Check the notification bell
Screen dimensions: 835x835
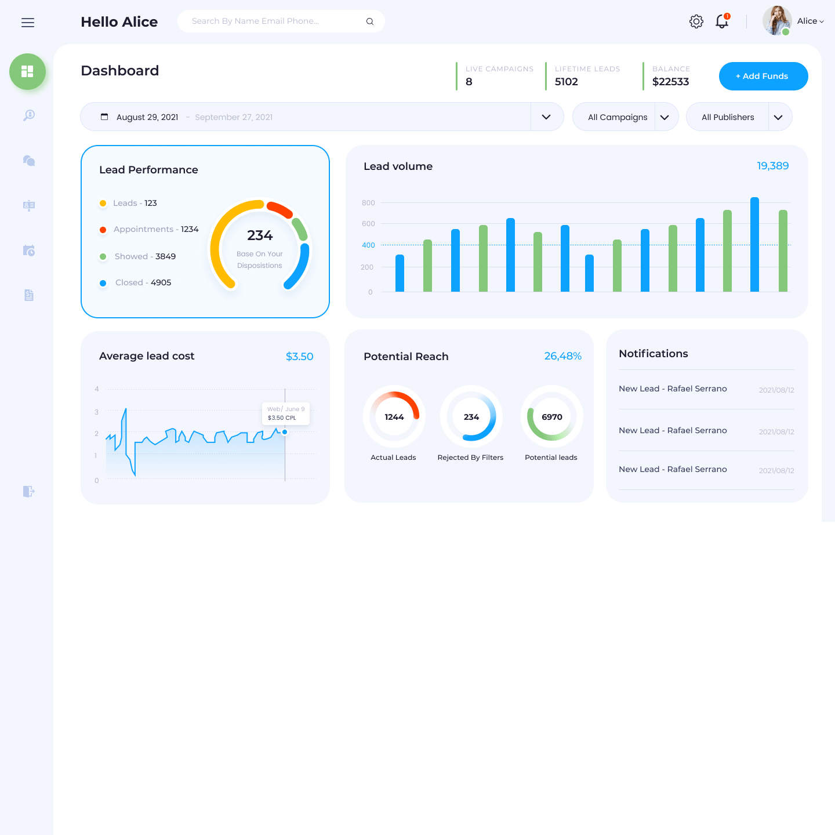click(x=722, y=21)
